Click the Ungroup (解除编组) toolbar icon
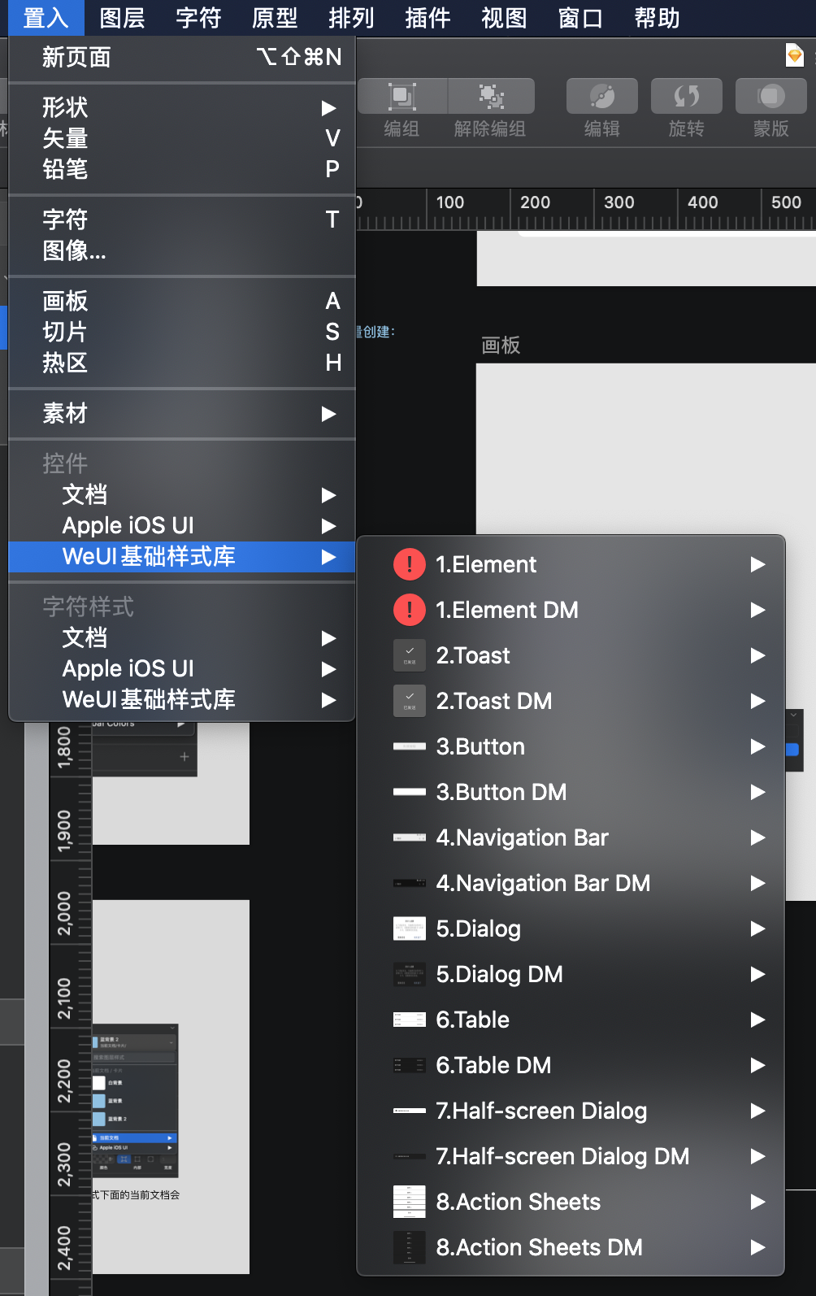 [491, 96]
